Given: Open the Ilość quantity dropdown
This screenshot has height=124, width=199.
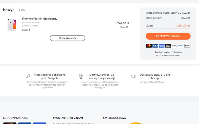Looking at the screenshot, I should 31,30.
